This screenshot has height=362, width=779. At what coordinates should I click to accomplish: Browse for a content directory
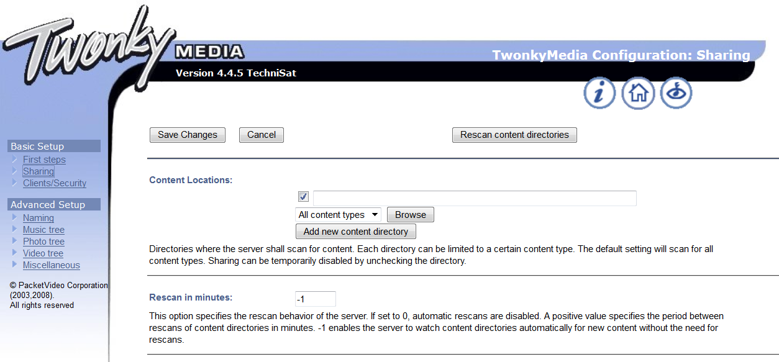411,215
